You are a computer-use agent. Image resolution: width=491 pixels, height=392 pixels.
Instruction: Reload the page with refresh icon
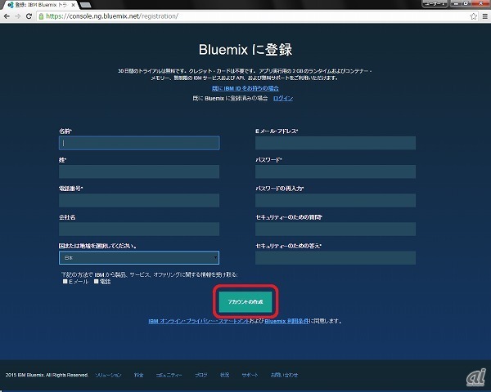(x=29, y=16)
